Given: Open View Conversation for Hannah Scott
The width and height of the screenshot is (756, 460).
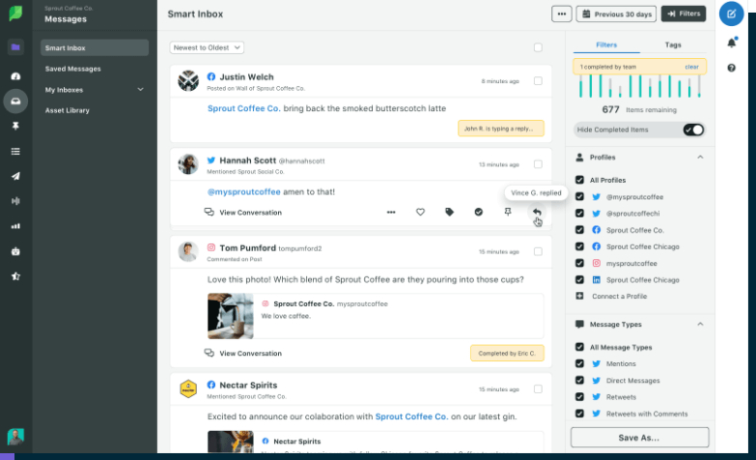Looking at the screenshot, I should click(x=243, y=213).
